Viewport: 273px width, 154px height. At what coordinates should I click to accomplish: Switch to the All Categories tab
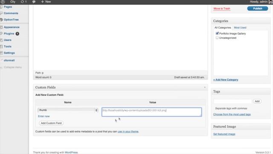pos(223,27)
